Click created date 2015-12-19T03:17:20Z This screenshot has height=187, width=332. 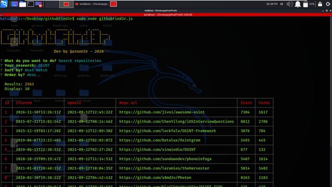click(38, 131)
